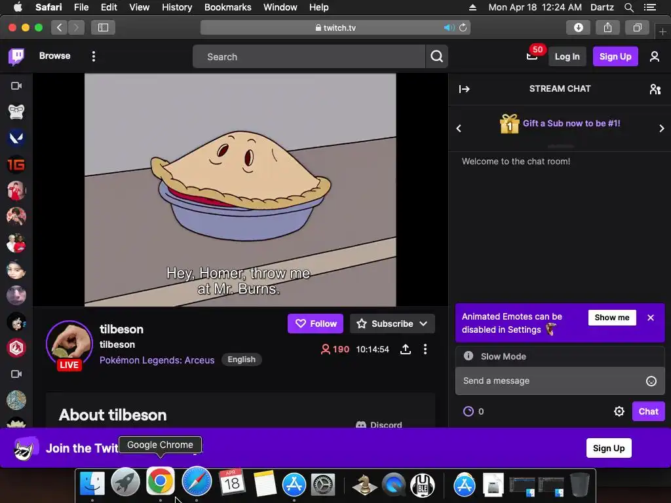Open Spotlight search in menu bar
This screenshot has width=671, height=503.
(x=628, y=7)
